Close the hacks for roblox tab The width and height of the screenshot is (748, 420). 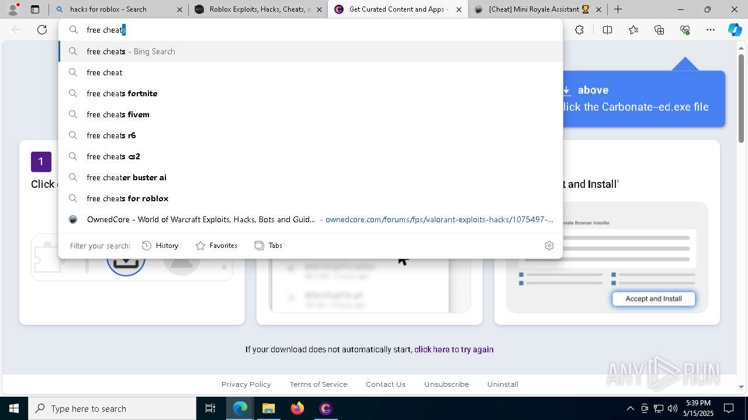click(x=179, y=9)
